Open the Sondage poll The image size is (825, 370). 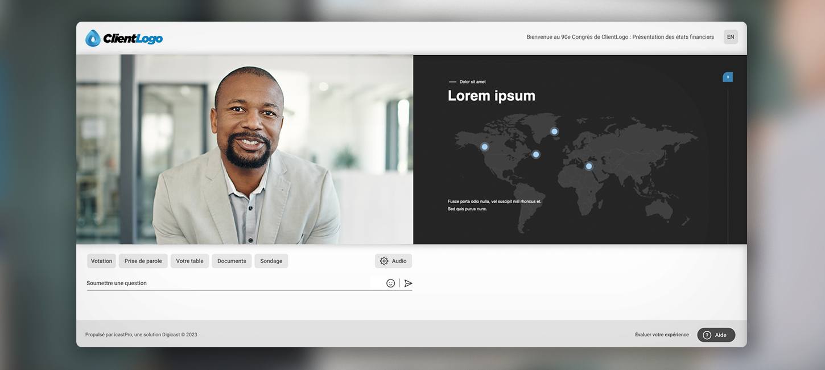pos(271,261)
